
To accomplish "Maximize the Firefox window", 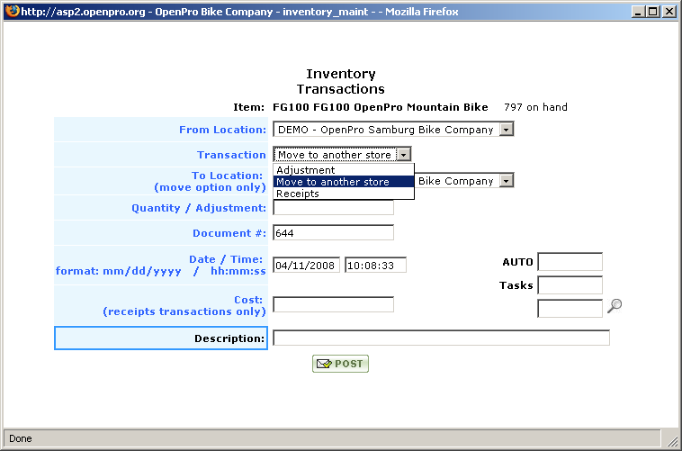I will pyautogui.click(x=652, y=12).
